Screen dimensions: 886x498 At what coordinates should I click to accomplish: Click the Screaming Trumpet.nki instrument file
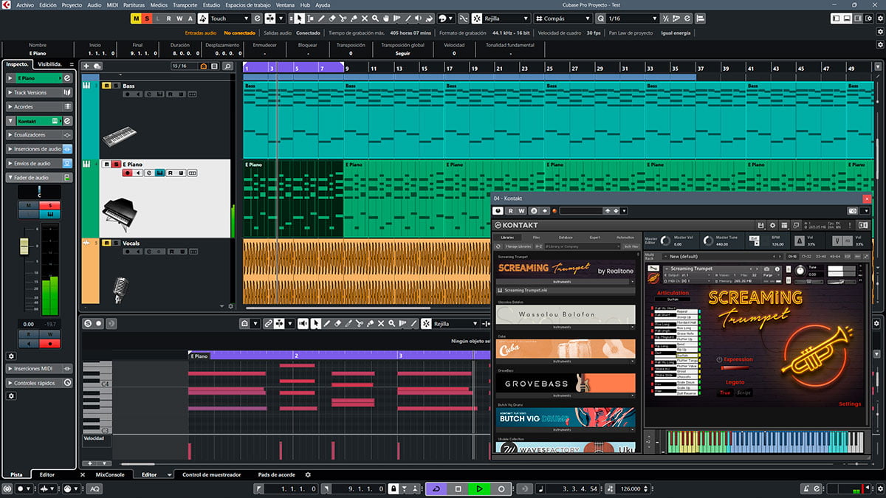[x=566, y=290]
